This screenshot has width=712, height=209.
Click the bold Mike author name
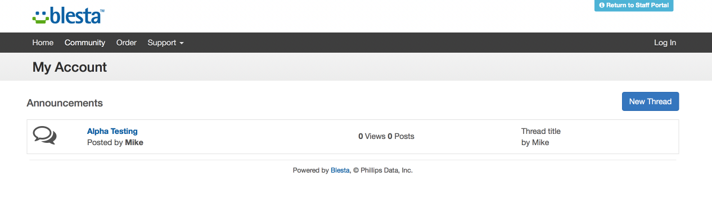click(x=134, y=142)
